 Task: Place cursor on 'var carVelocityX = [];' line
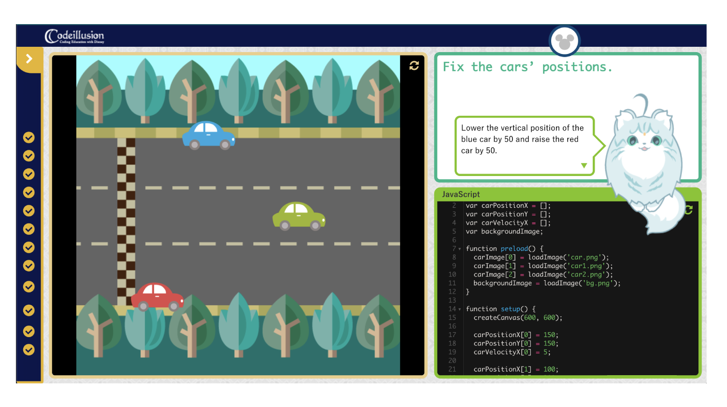[x=508, y=223]
